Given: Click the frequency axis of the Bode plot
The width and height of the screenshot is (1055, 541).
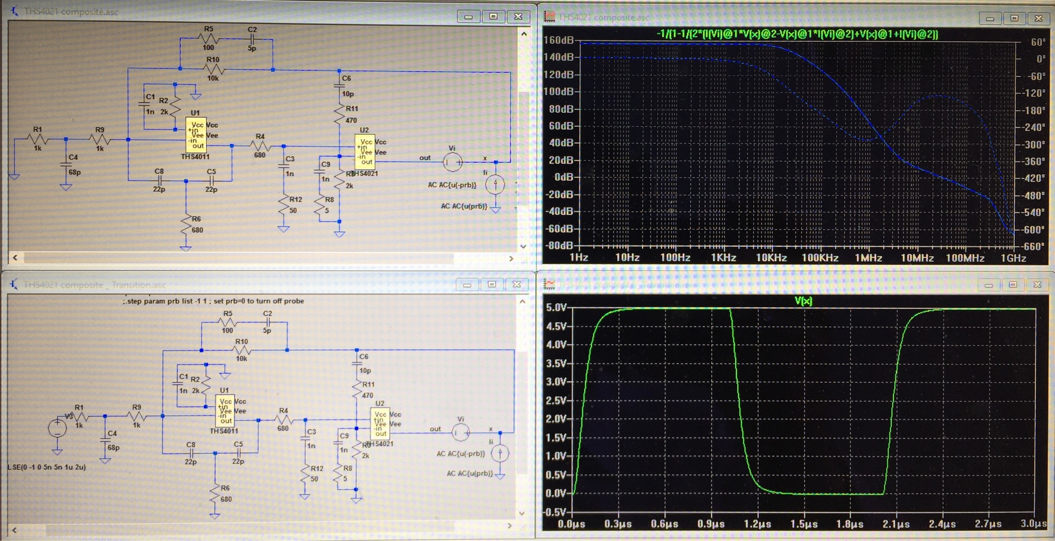Looking at the screenshot, I should 797,258.
